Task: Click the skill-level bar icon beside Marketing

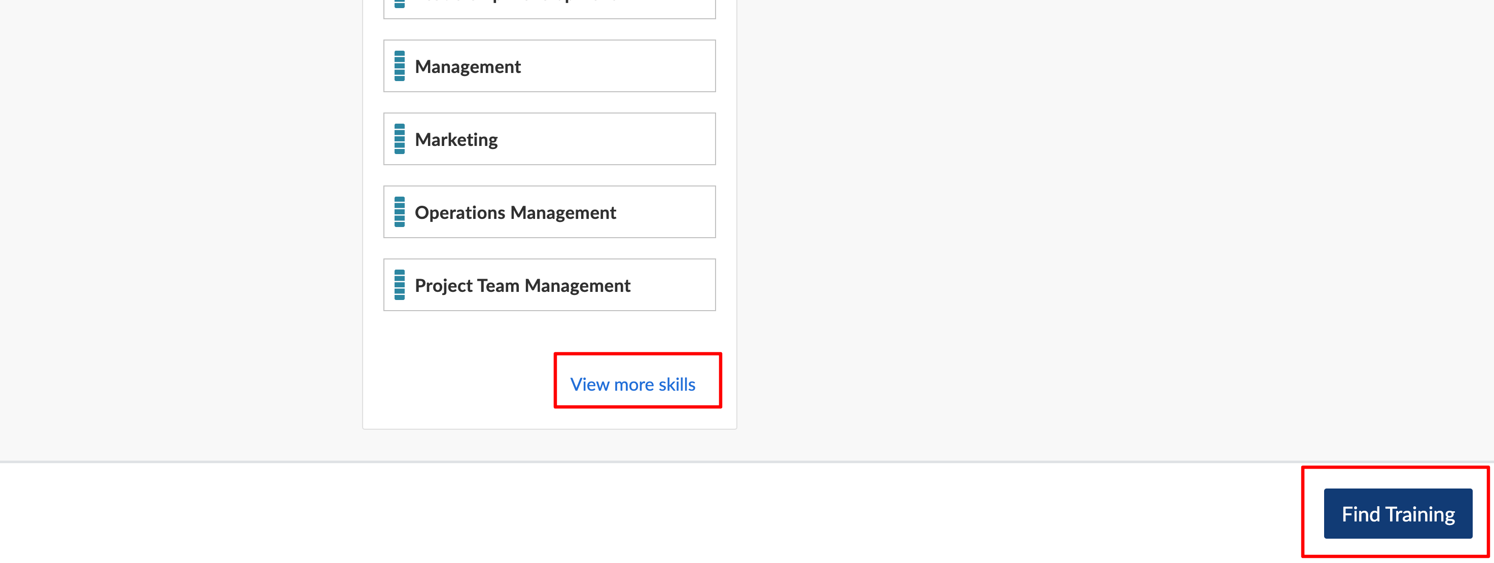Action: coord(399,139)
